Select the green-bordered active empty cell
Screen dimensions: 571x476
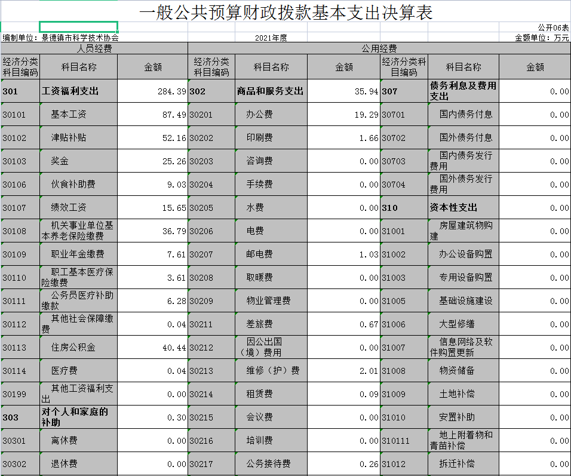point(78,27)
